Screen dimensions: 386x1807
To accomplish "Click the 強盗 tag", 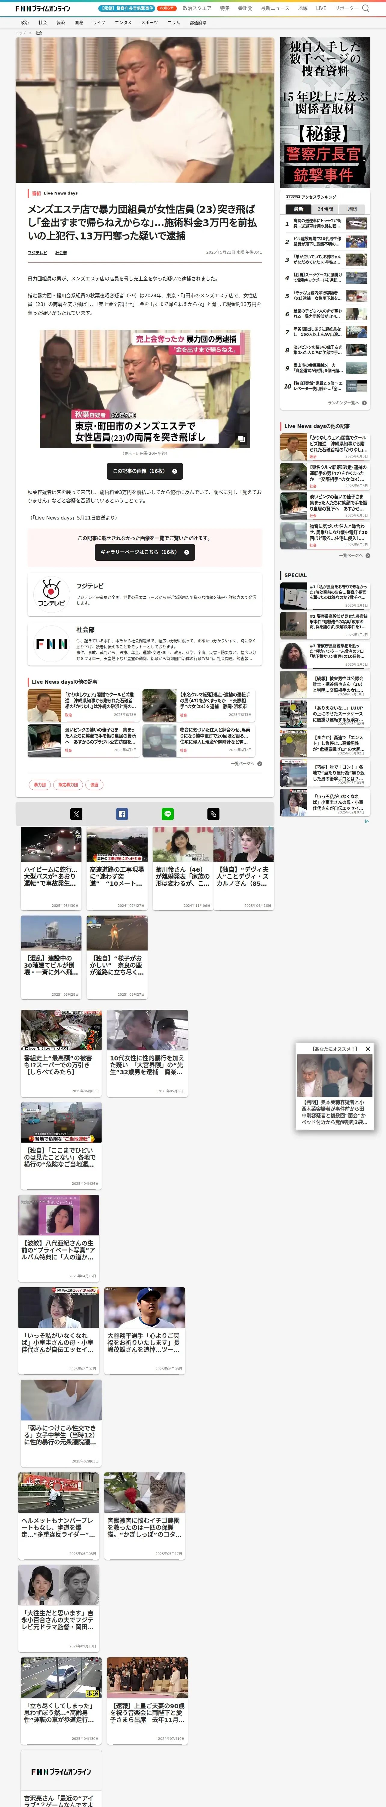I will click(x=95, y=784).
